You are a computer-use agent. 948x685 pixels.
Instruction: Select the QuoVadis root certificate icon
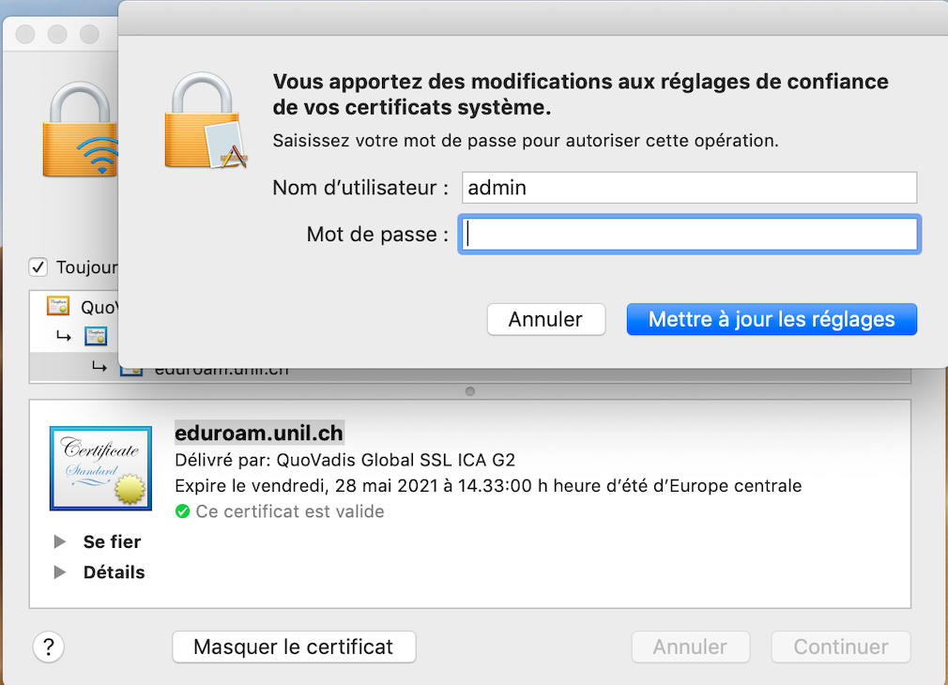[x=58, y=307]
